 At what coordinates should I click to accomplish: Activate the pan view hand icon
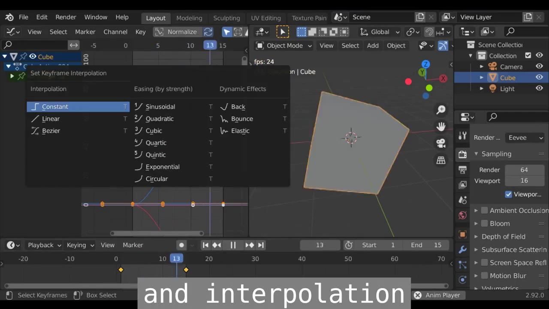pos(441,127)
